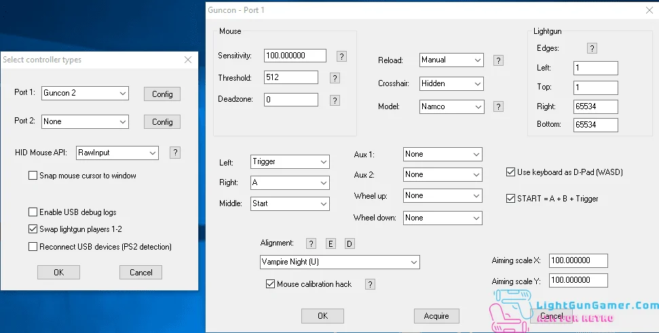Disable START = A + B + Trigger
The height and width of the screenshot is (333, 659).
[511, 199]
